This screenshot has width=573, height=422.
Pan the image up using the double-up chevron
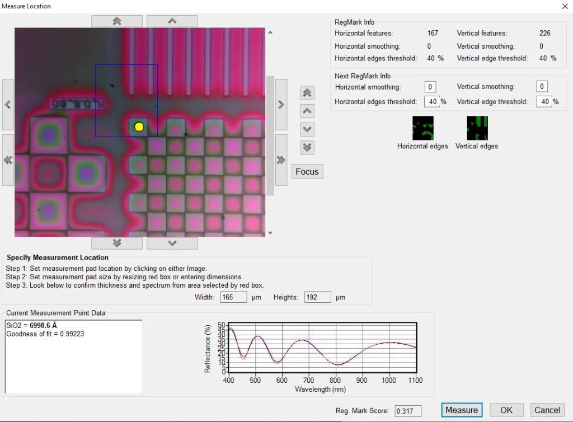click(117, 21)
